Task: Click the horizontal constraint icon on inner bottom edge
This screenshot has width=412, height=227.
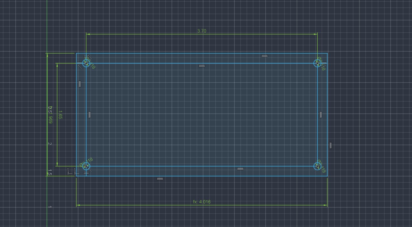Action: [x=240, y=169]
